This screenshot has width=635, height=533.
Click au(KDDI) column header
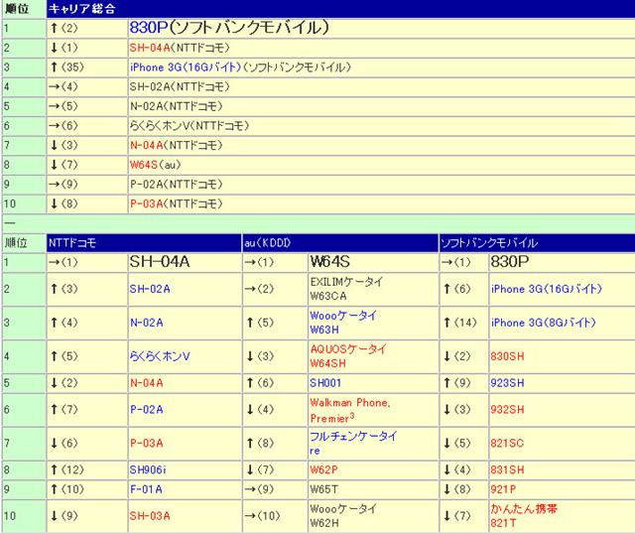tap(268, 243)
